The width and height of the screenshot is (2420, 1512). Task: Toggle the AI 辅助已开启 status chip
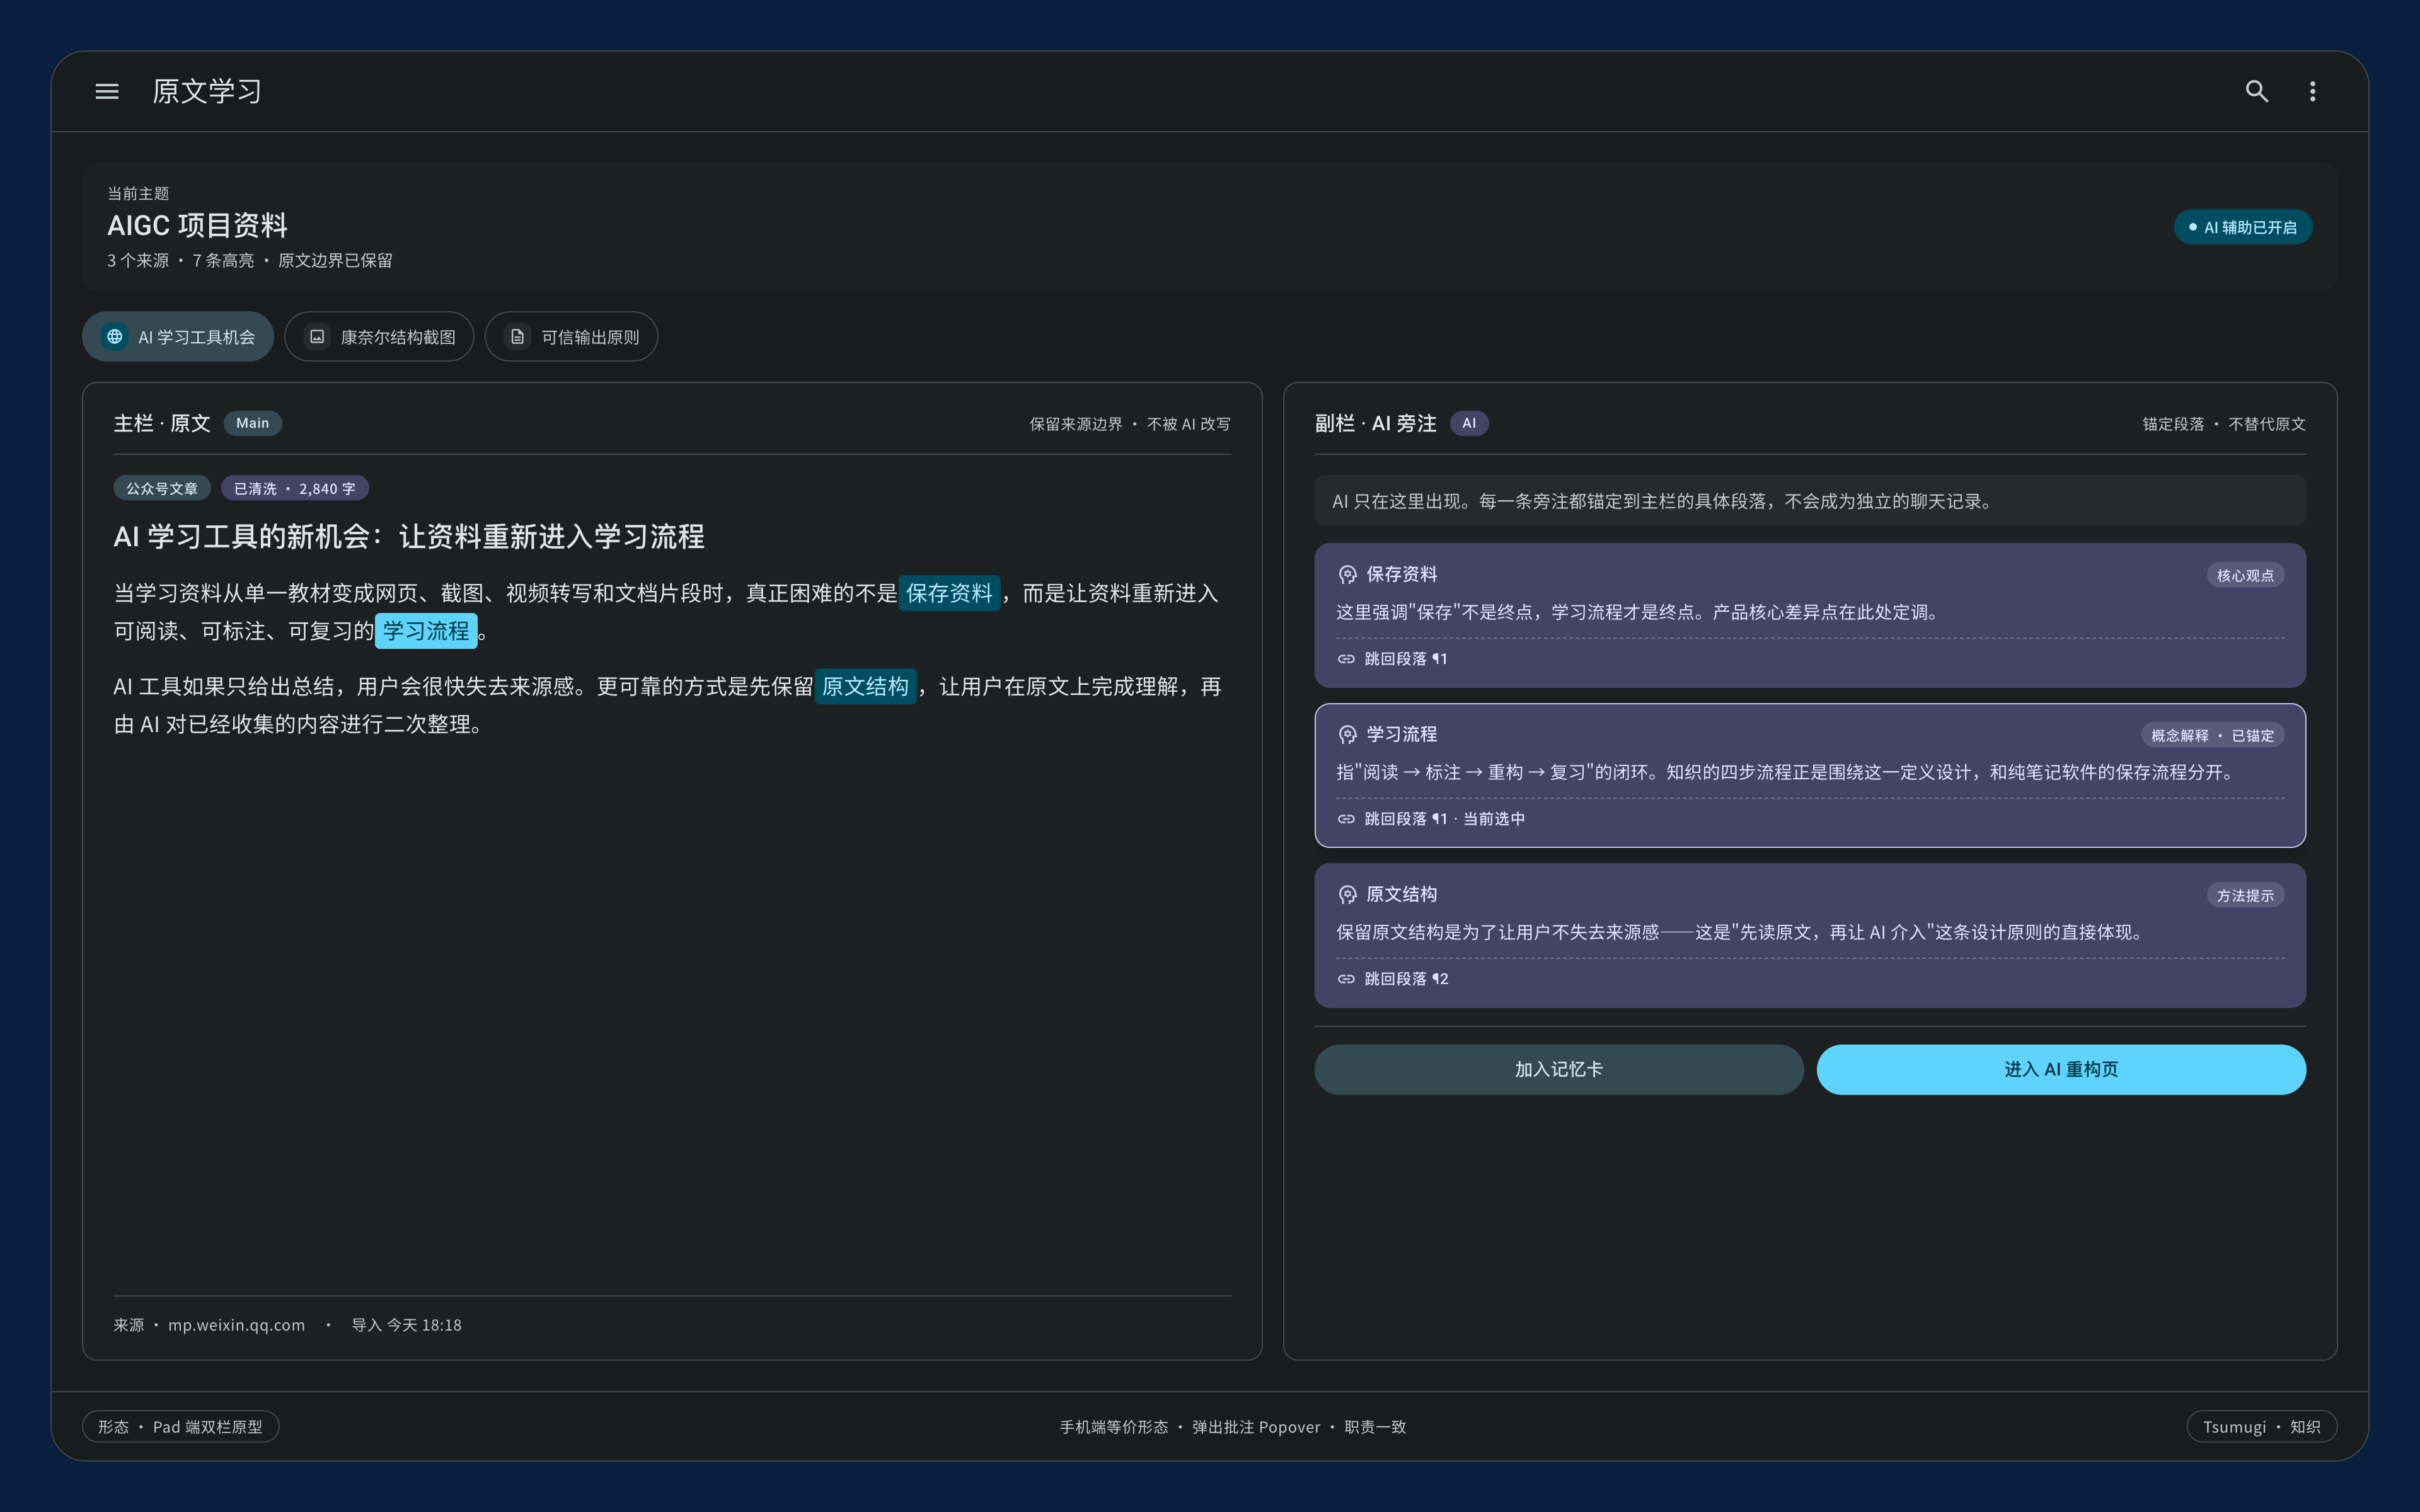2242,227
